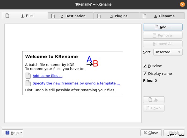Click the 'A batch file renamer by KDE.' text
This screenshot has width=187, height=138.
pos(50,65)
